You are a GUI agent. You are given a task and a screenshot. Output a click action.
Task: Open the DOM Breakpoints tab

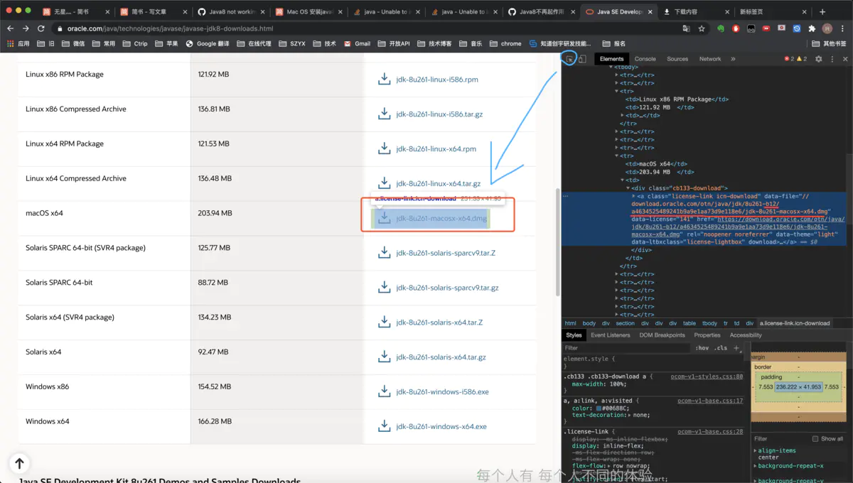(662, 335)
